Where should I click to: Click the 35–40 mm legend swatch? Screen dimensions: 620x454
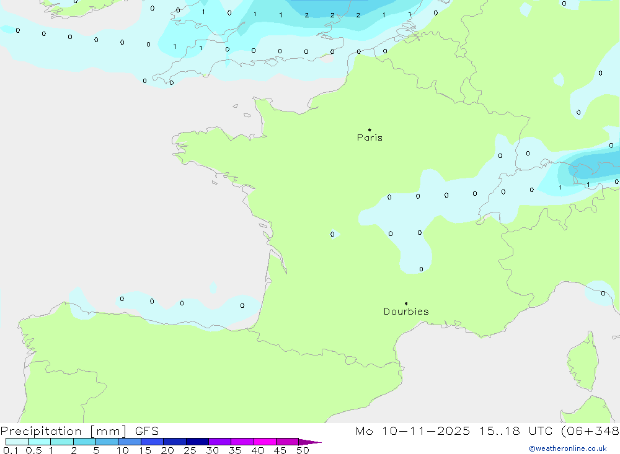coord(242,442)
